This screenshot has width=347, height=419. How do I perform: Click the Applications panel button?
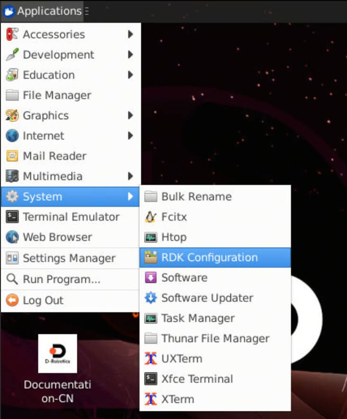click(x=43, y=11)
